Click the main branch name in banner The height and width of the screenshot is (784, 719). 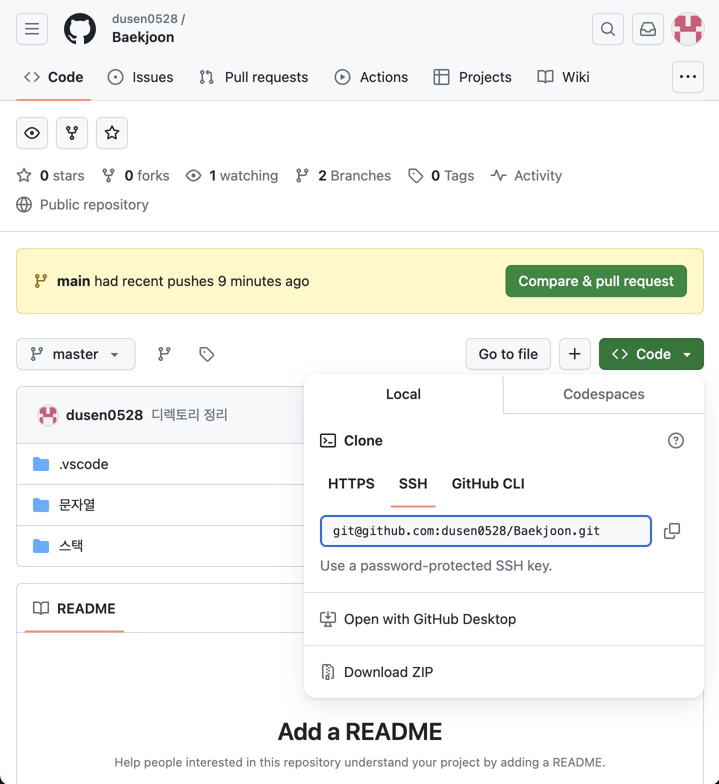73,281
